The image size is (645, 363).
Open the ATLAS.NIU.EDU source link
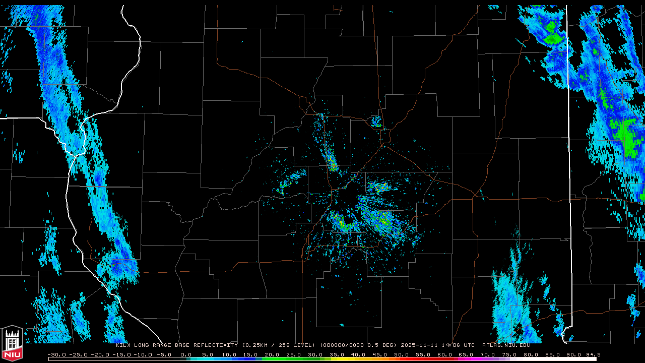coord(506,345)
